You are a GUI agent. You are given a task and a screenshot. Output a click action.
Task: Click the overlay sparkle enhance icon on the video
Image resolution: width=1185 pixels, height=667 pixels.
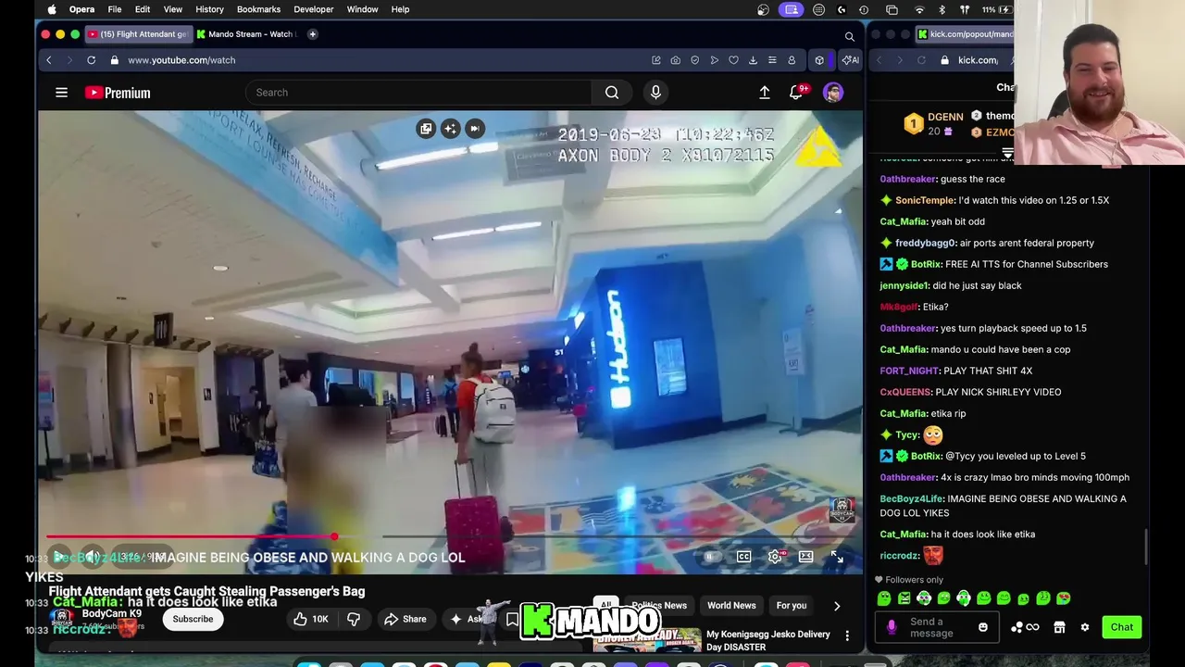(450, 129)
